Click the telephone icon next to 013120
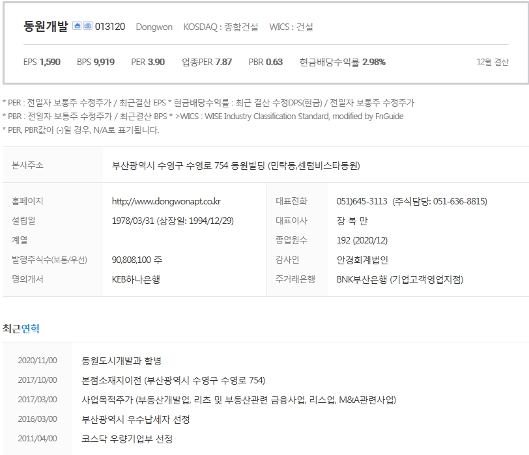The width and height of the screenshot is (529, 455). coord(88,25)
